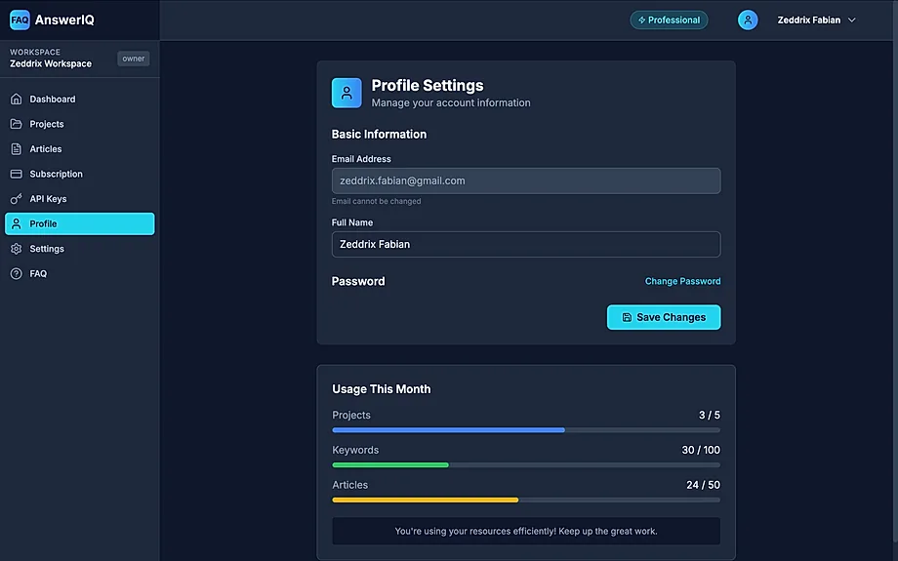898x561 pixels.
Task: Click the 'Email cannot be changed' hint
Action: [376, 201]
